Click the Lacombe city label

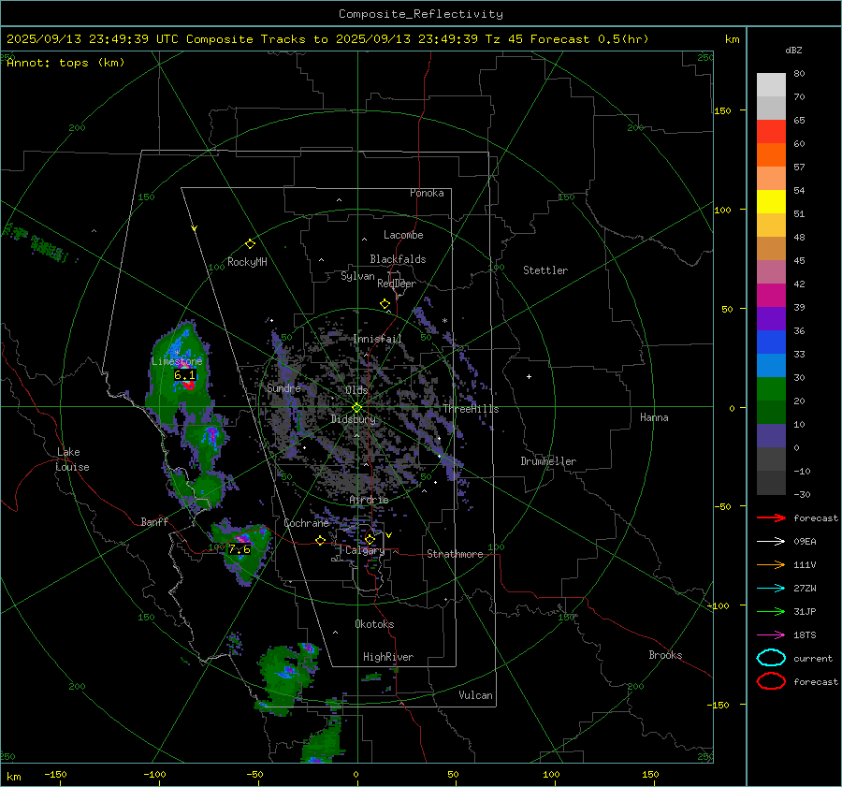point(403,235)
